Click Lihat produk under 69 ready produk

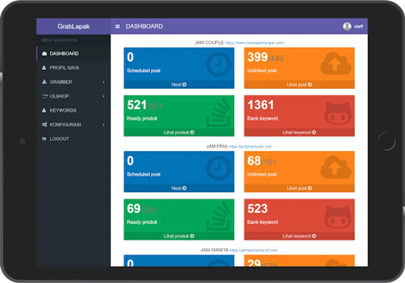pos(179,236)
